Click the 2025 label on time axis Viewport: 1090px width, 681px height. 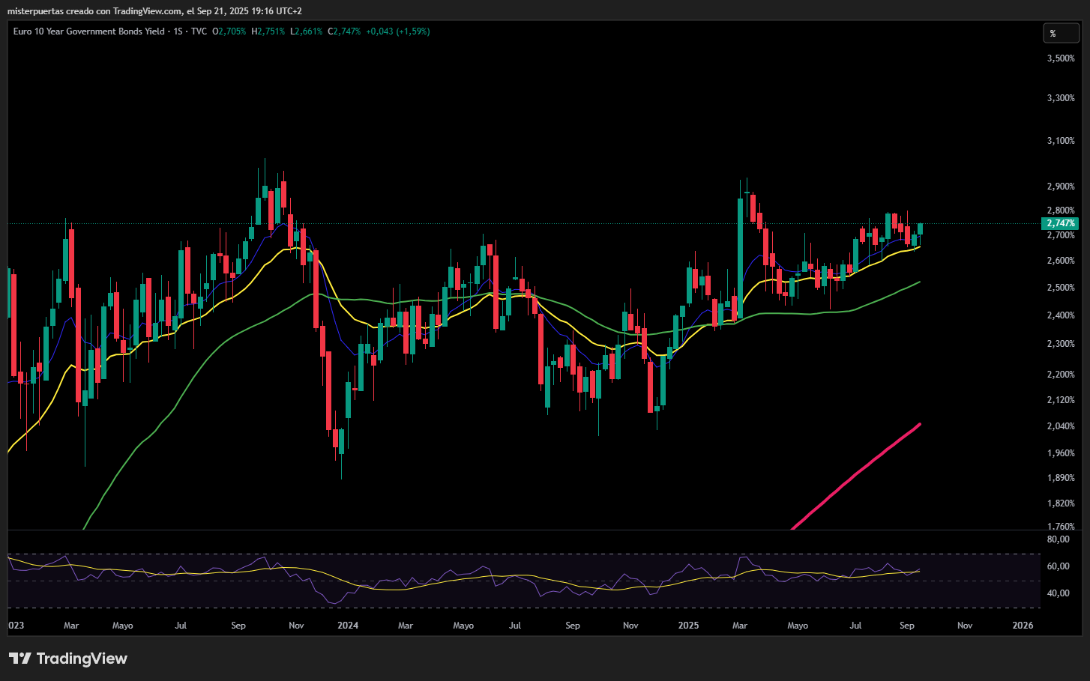pyautogui.click(x=688, y=626)
